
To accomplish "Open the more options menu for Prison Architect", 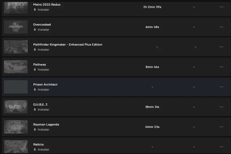I will point(221,87).
